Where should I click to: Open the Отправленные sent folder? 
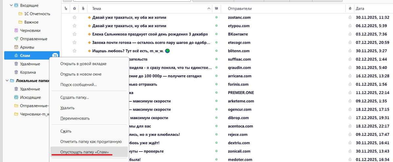pos(33,39)
